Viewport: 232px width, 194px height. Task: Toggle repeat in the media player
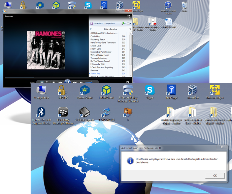point(47,82)
